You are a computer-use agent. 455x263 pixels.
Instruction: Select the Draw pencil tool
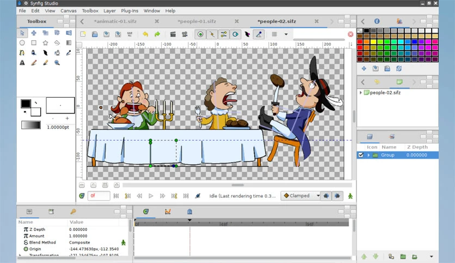[34, 62]
